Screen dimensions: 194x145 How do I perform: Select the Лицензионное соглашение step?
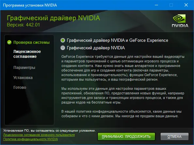[x=27, y=54]
